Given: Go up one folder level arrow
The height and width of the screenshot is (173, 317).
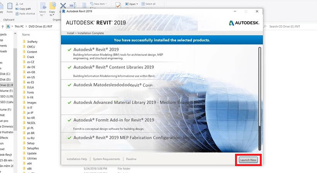Looking at the screenshot, I should tap(3, 27).
